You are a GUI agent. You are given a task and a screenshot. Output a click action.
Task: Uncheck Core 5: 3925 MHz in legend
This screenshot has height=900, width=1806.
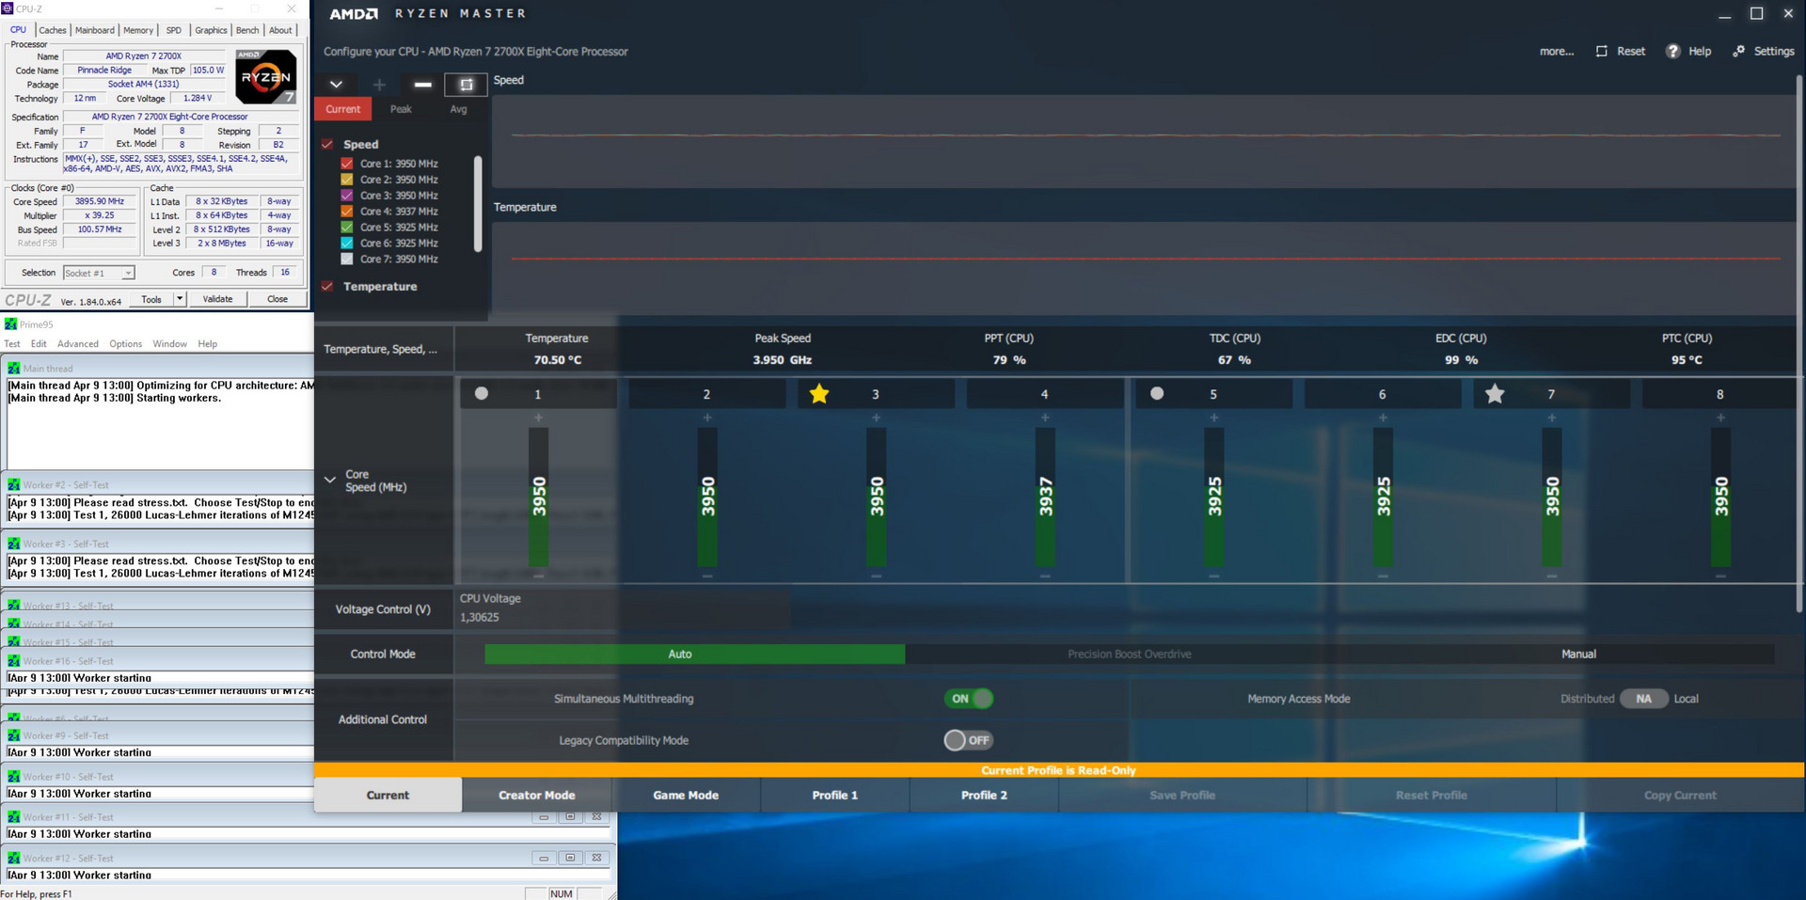347,228
